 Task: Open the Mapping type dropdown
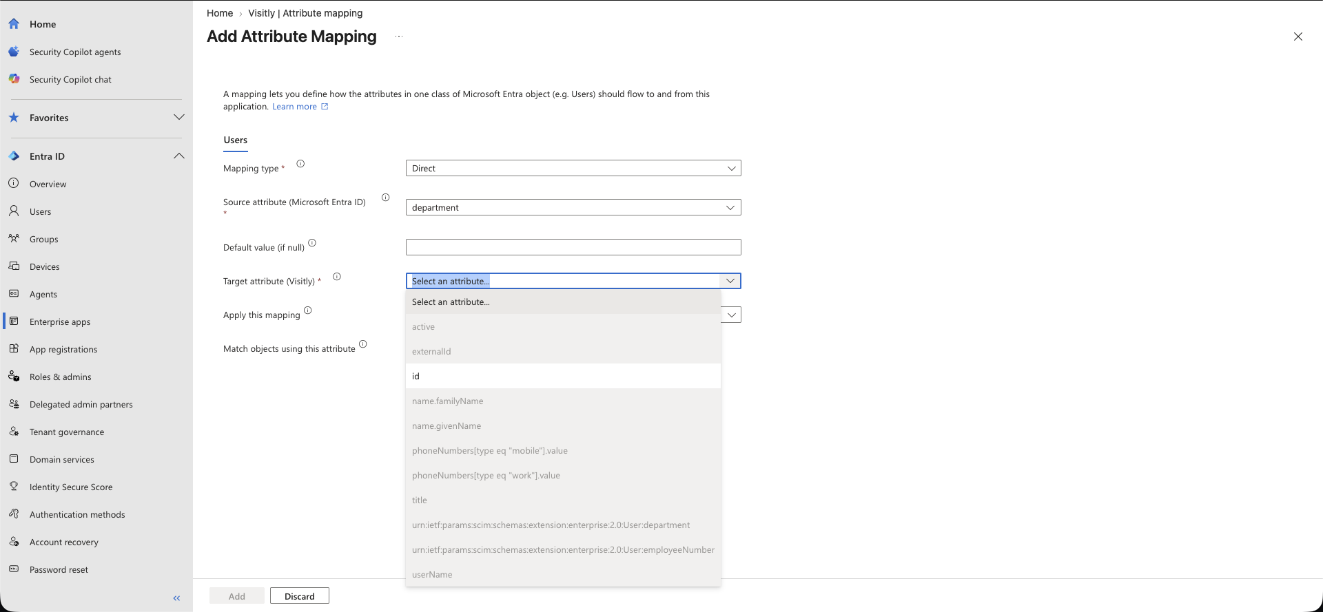(x=573, y=168)
